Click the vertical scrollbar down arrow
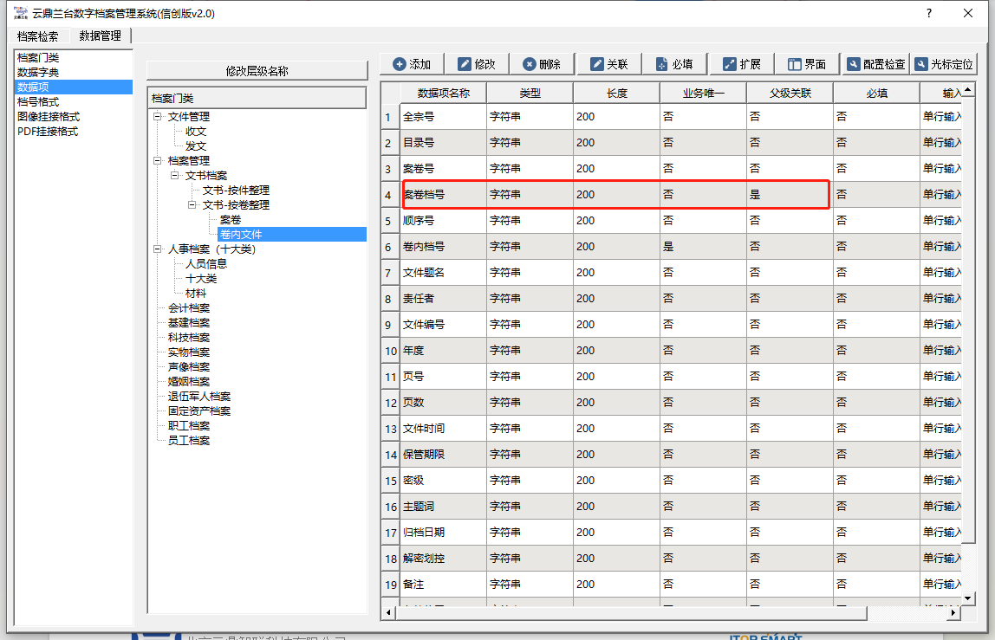Image resolution: width=995 pixels, height=640 pixels. [x=968, y=598]
